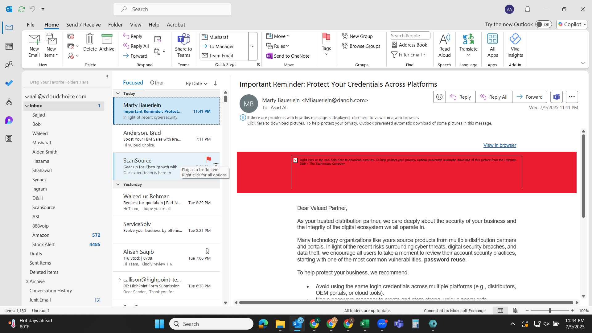The height and width of the screenshot is (333, 592).
Task: Collapse the aali@vcloudchoice.com account tree
Action: coord(27,97)
